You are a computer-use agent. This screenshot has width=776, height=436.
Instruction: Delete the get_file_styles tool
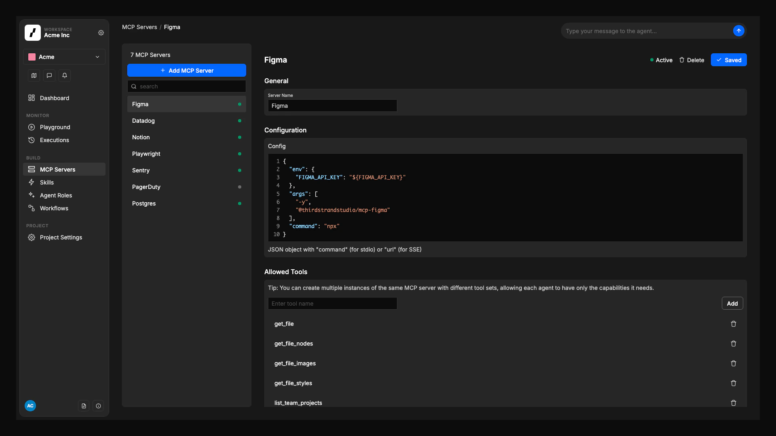click(x=734, y=383)
